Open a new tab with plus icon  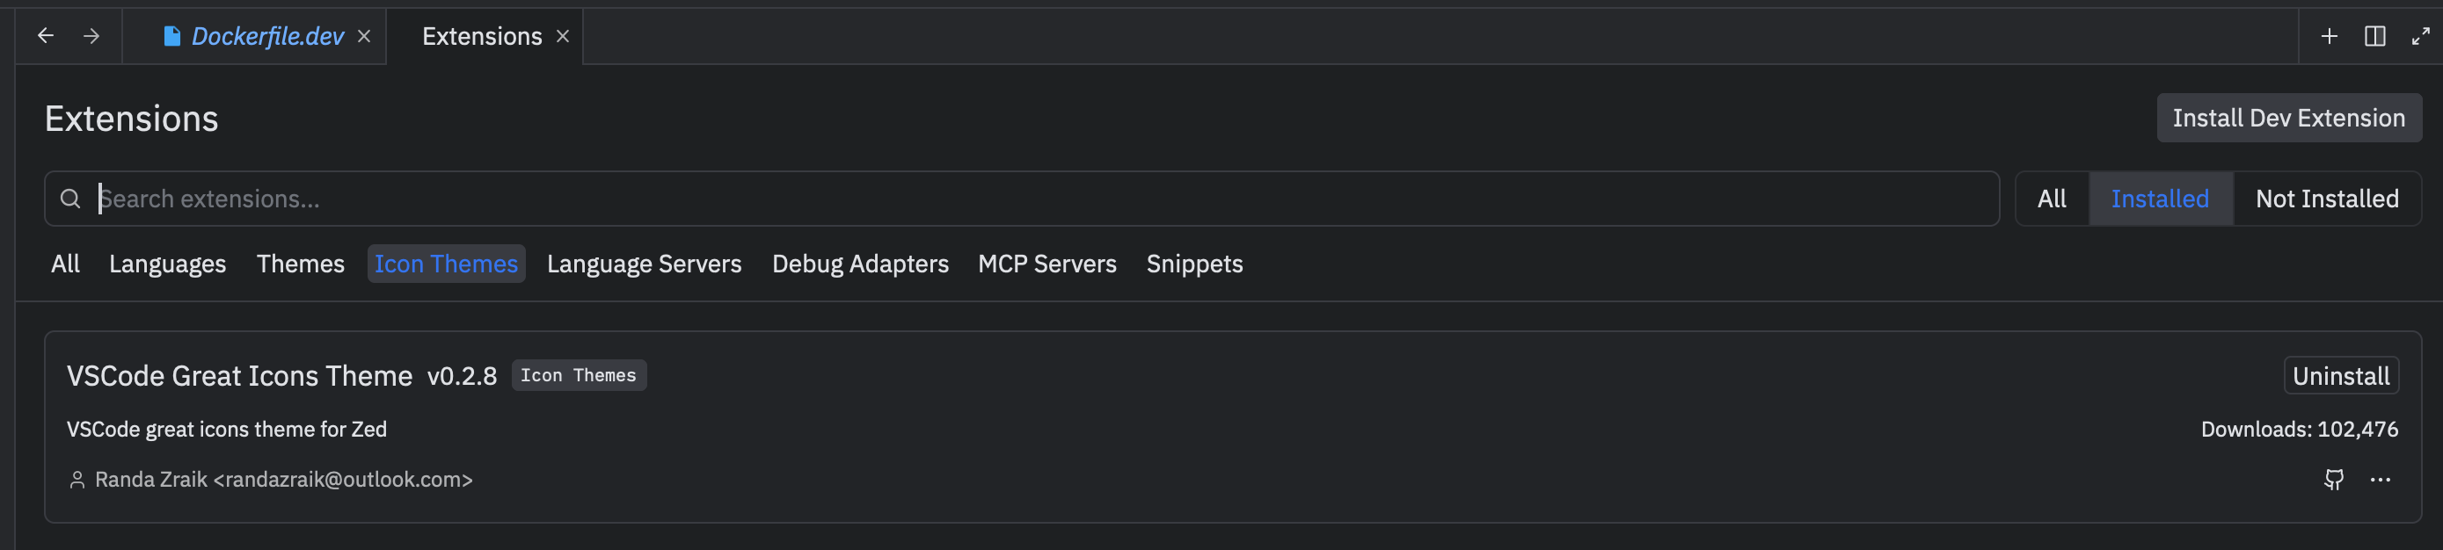pos(2329,36)
